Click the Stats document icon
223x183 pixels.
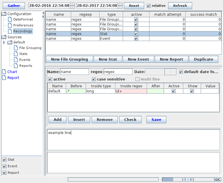[x=16, y=54]
